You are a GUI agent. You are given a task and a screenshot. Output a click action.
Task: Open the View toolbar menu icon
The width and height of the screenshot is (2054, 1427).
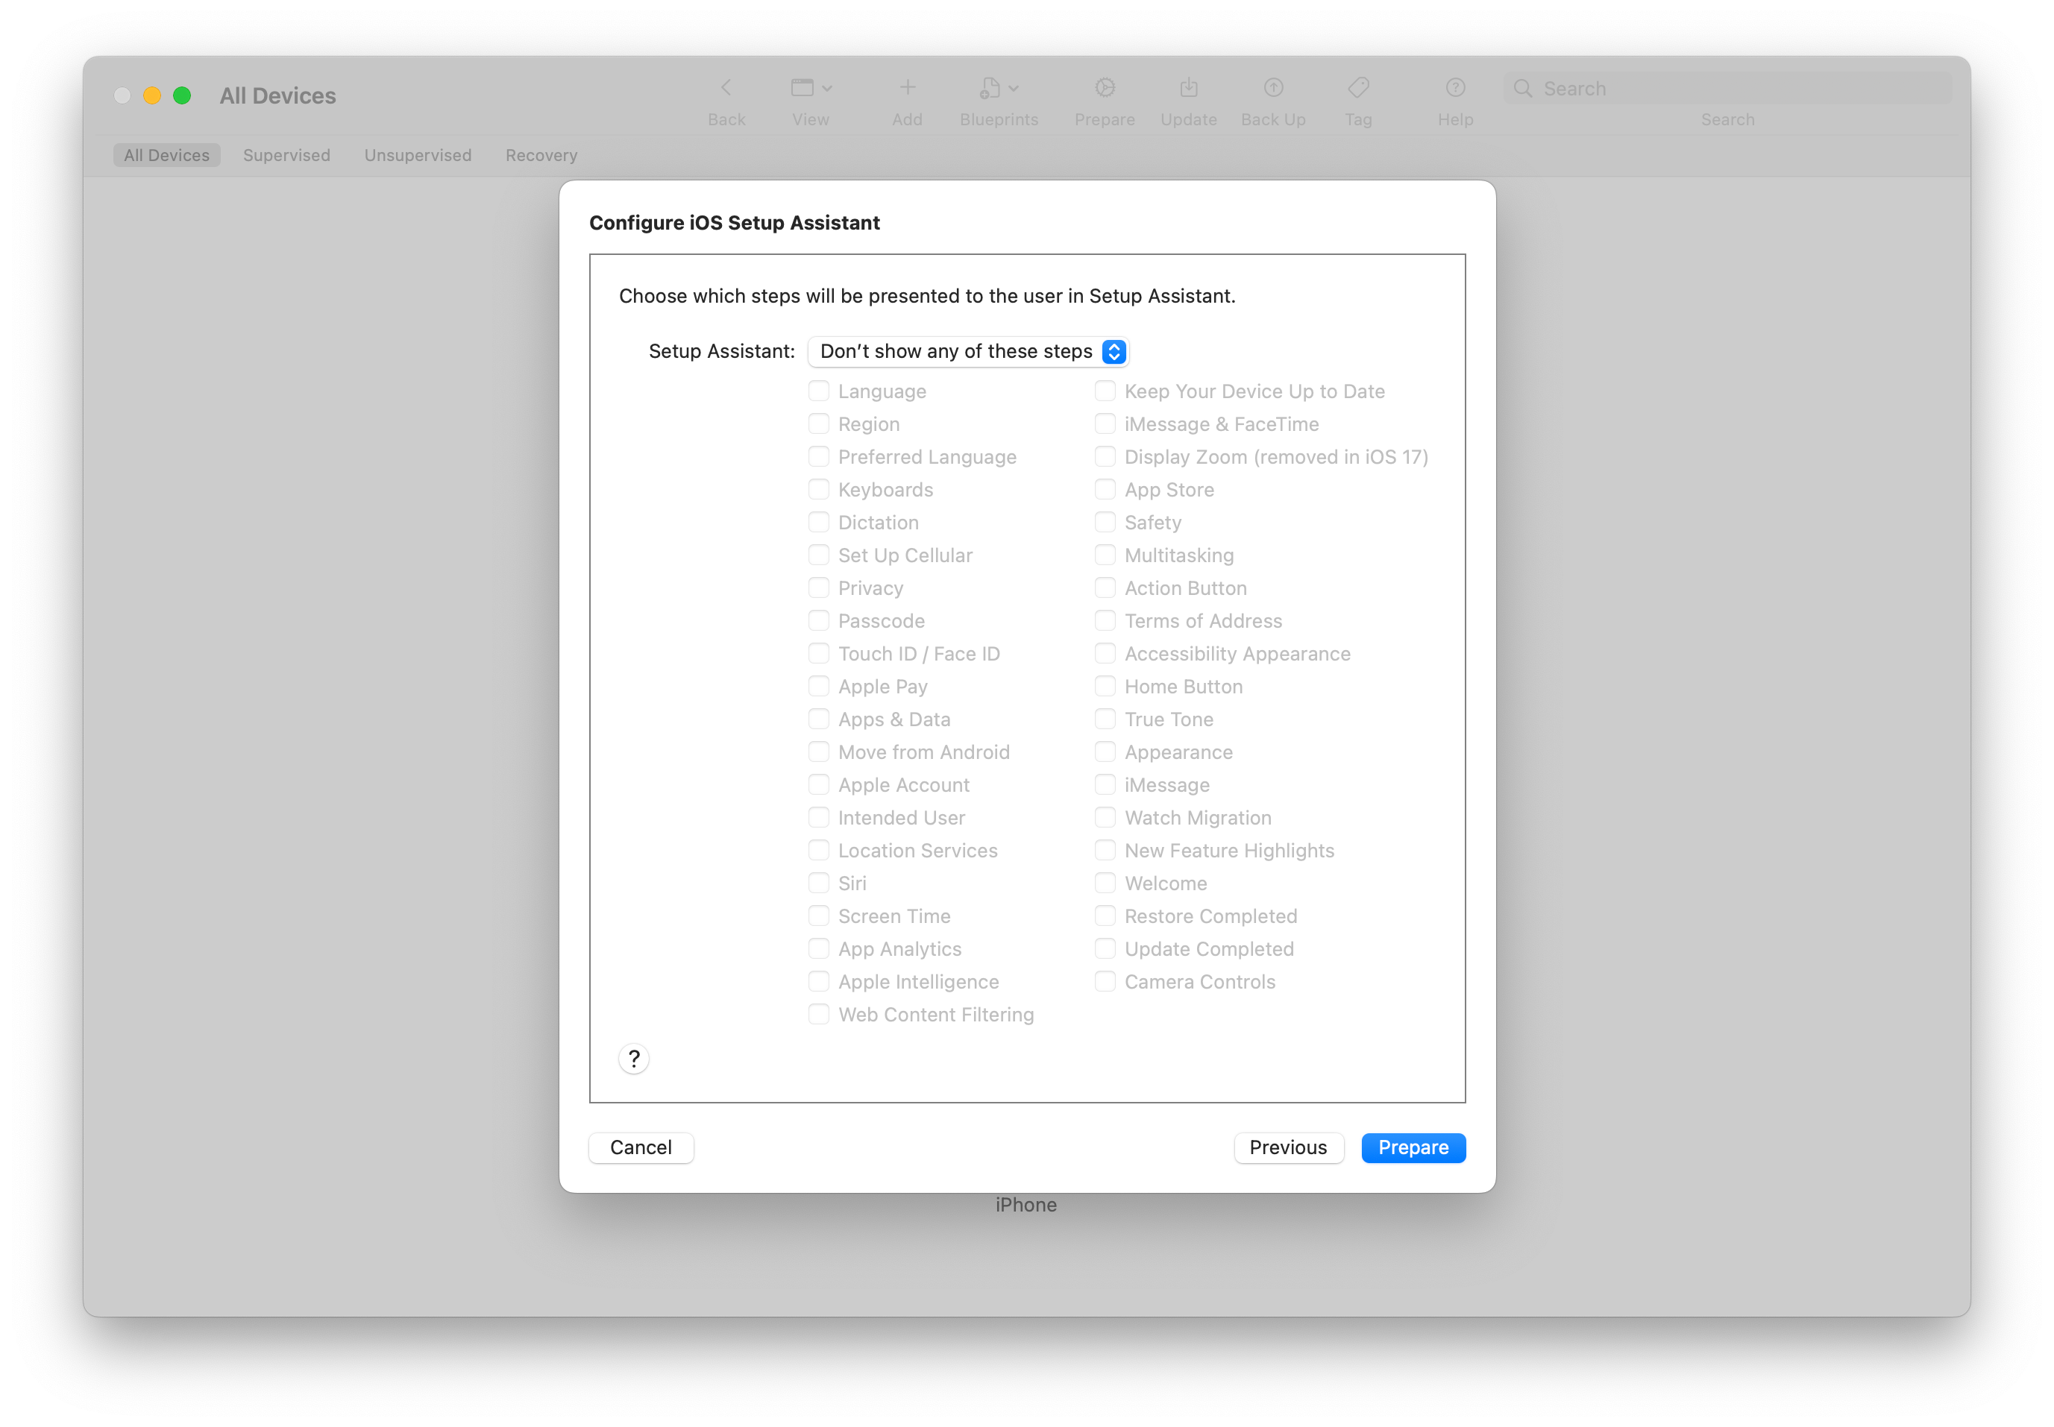(x=802, y=88)
